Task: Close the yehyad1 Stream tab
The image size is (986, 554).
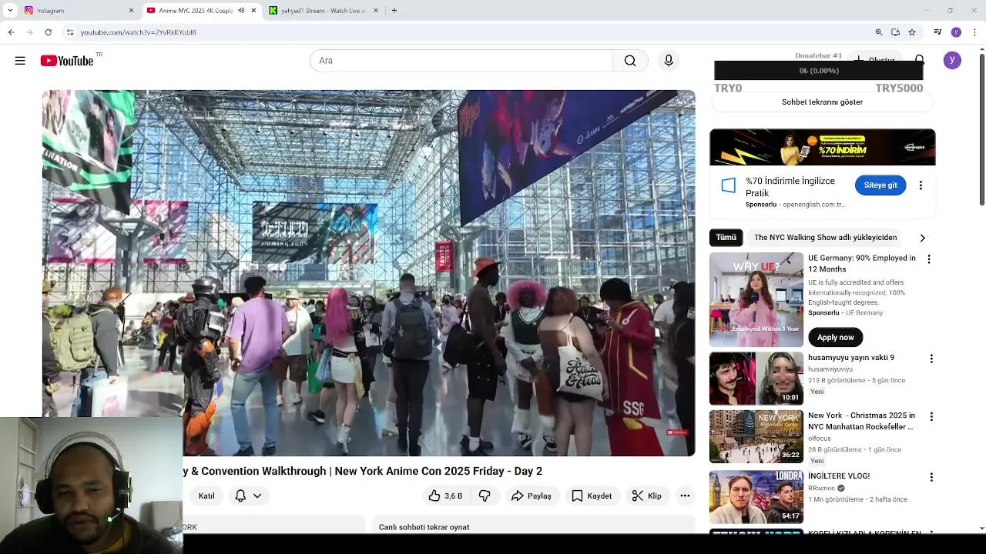Action: pos(376,11)
